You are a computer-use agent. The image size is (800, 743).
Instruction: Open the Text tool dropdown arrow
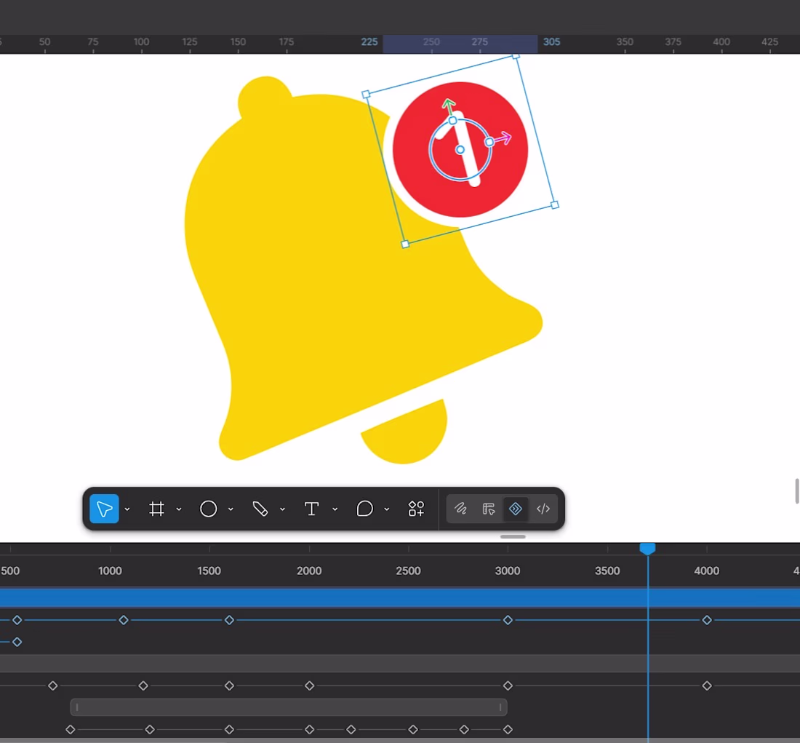[x=335, y=509]
